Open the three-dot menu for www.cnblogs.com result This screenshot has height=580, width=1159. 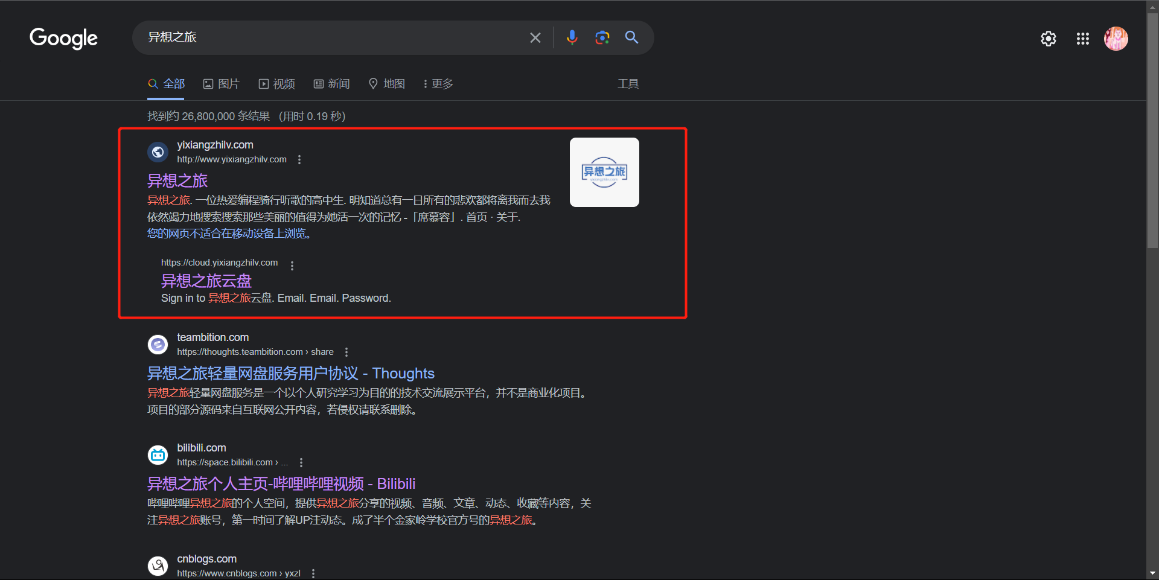[x=313, y=573]
